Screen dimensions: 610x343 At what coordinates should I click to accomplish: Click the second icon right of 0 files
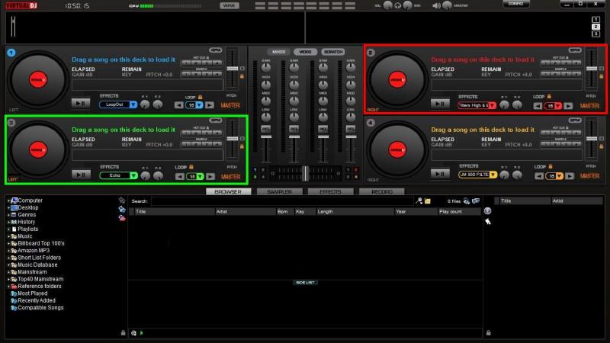pyautogui.click(x=475, y=201)
